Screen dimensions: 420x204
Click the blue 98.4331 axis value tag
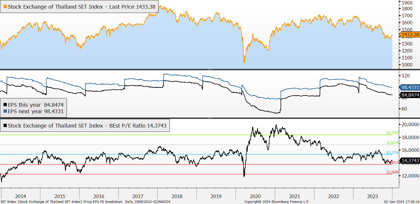click(409, 87)
